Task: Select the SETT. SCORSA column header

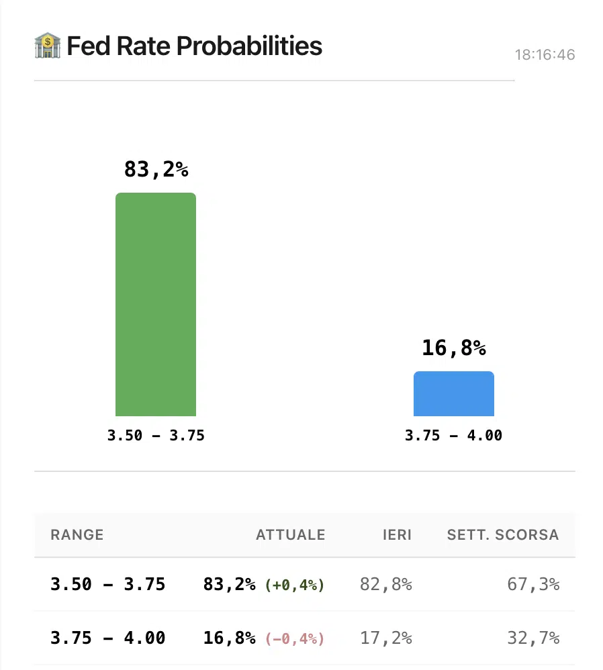Action: 502,535
